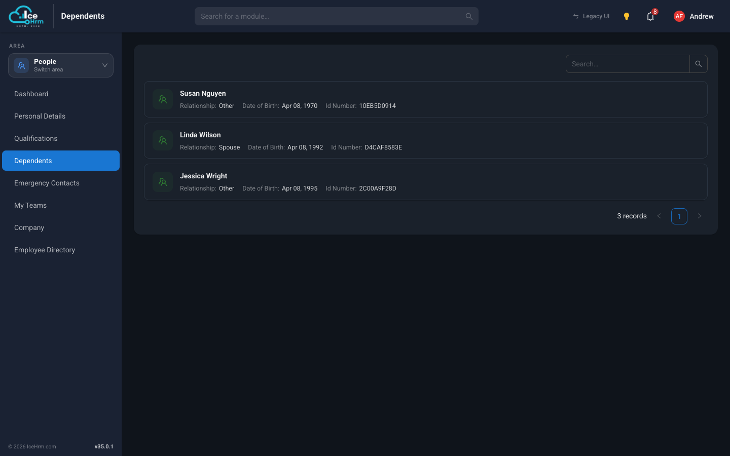Click Susan Nguyen's dependent icon

tap(163, 99)
